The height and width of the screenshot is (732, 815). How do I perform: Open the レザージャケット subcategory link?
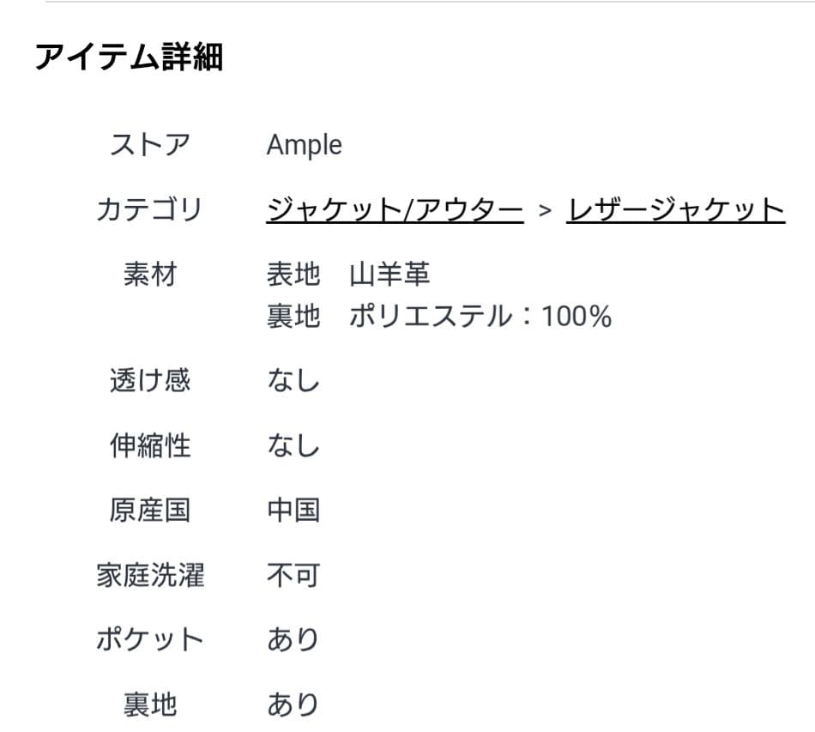click(673, 209)
